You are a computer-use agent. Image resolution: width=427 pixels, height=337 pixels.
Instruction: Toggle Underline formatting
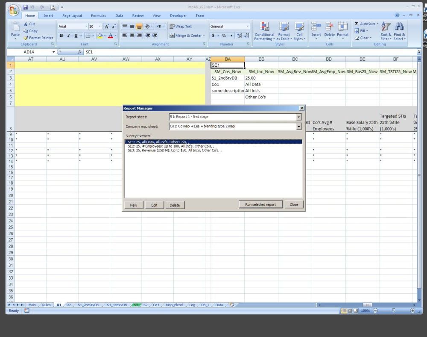point(76,35)
